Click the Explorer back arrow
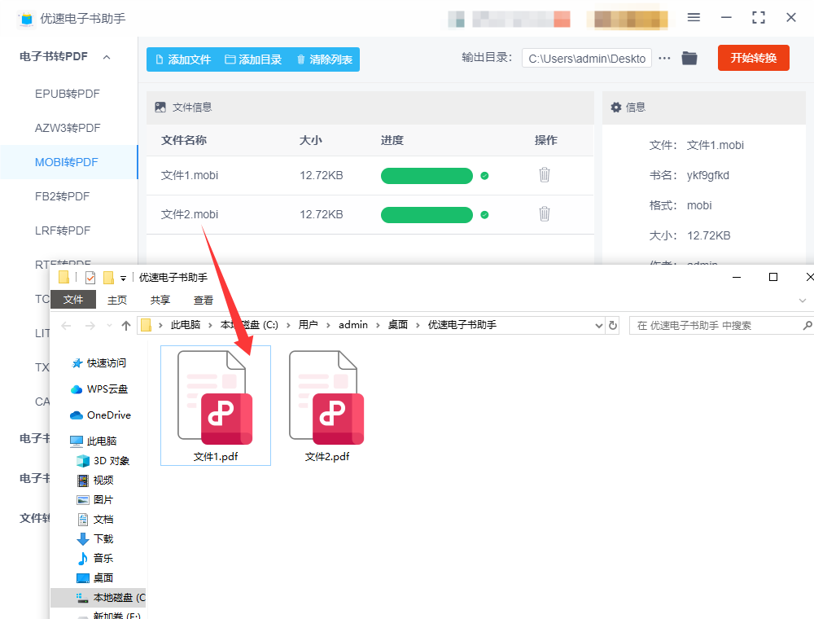The height and width of the screenshot is (619, 814). (66, 326)
